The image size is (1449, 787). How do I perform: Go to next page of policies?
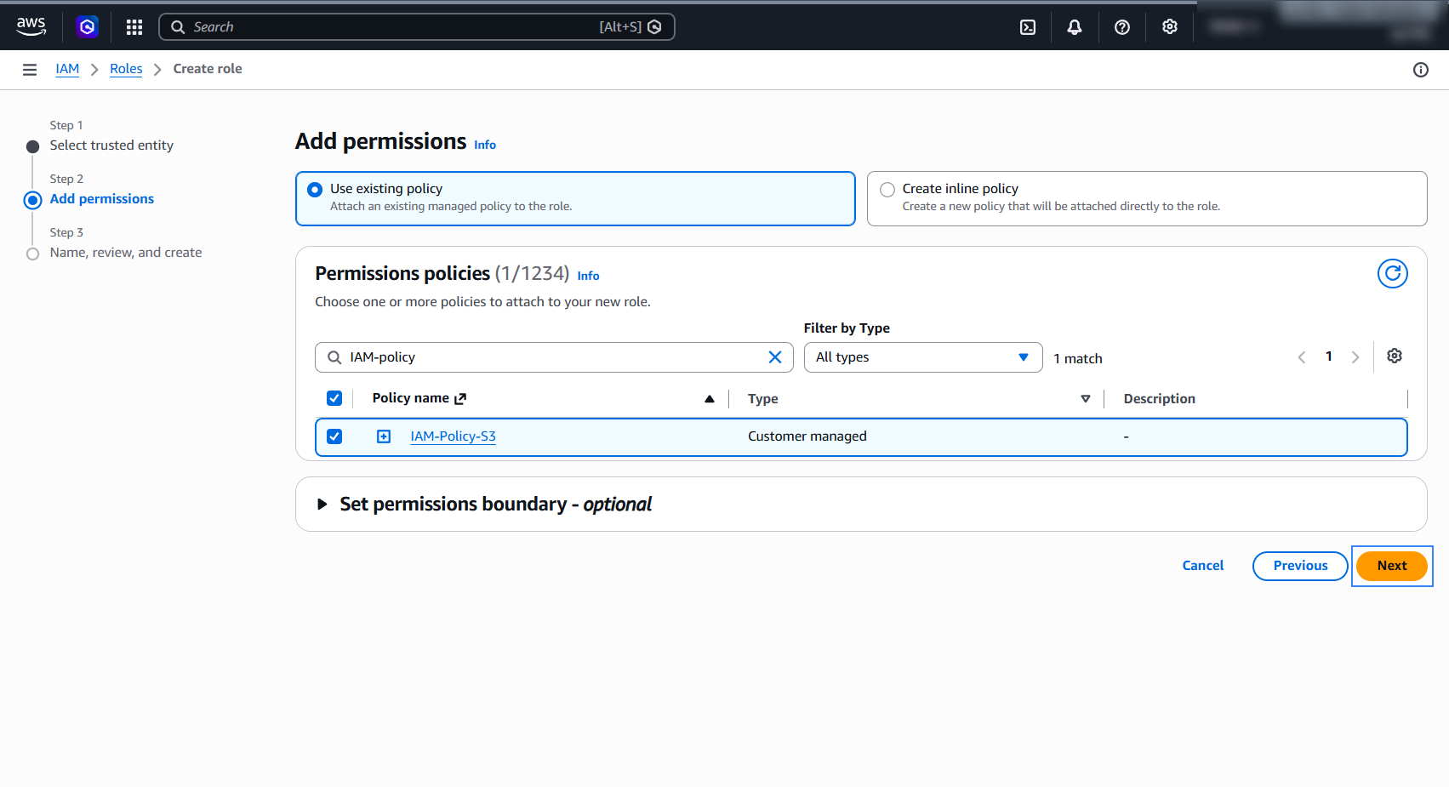click(1355, 357)
